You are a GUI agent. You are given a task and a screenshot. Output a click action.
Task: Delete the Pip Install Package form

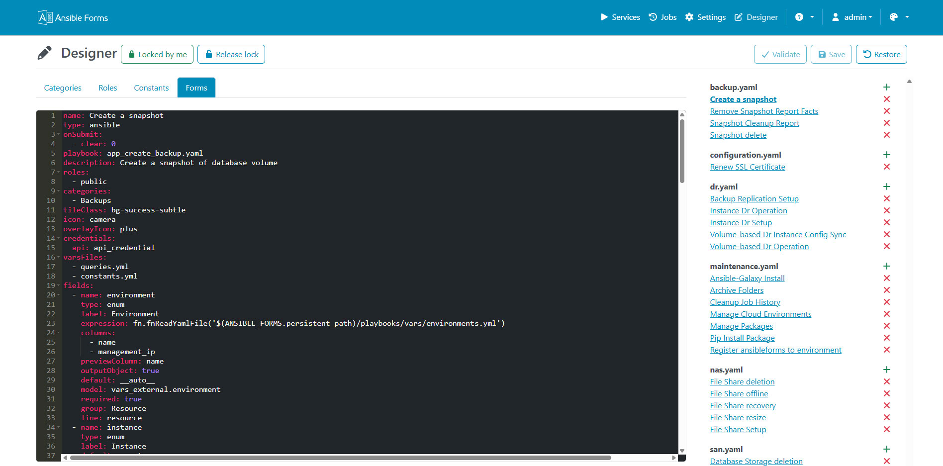pos(887,338)
